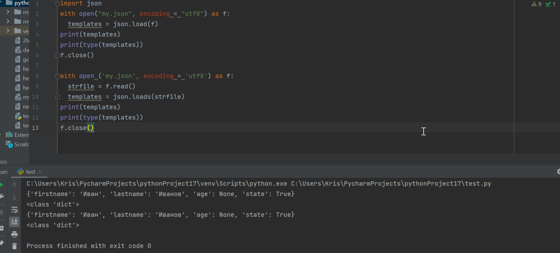The image size is (560, 253).
Task: Click the print icon in the Run panel
Action: (14, 234)
